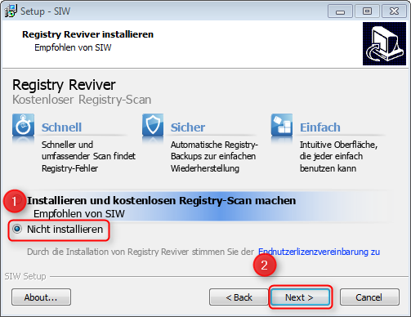Click the Sicher heading text
The height and width of the screenshot is (317, 411).
[188, 127]
